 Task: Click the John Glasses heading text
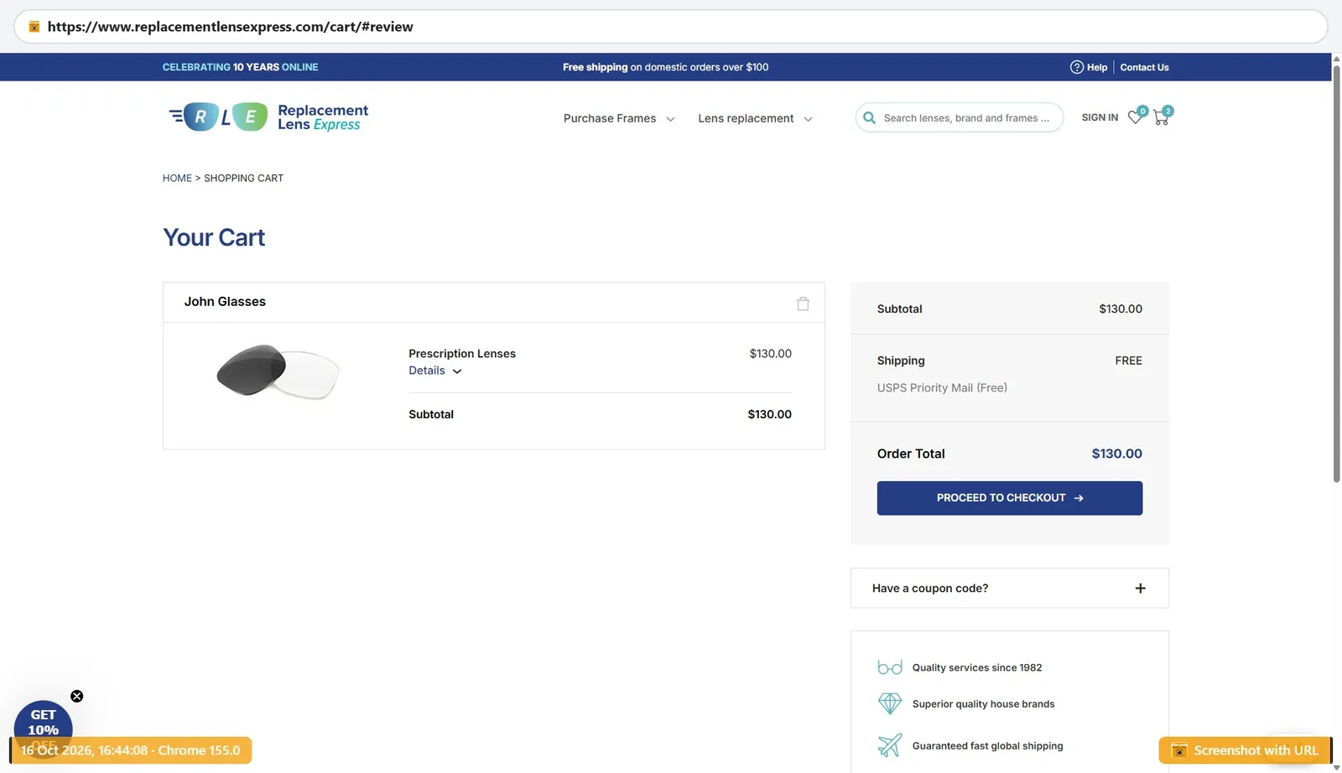[225, 301]
